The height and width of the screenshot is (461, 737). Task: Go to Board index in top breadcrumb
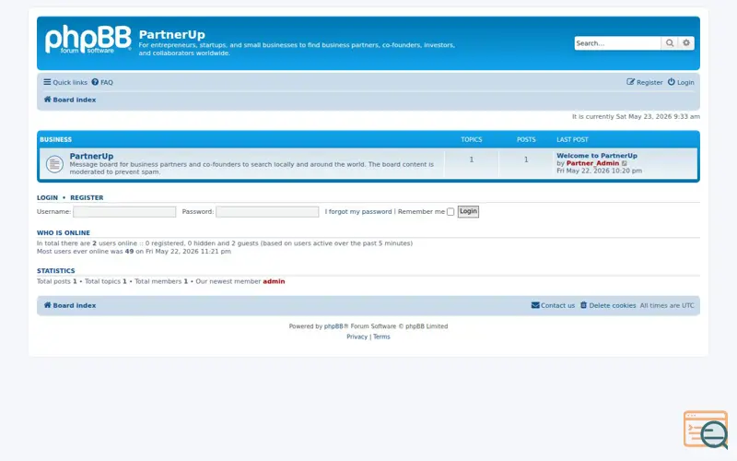tap(70, 100)
